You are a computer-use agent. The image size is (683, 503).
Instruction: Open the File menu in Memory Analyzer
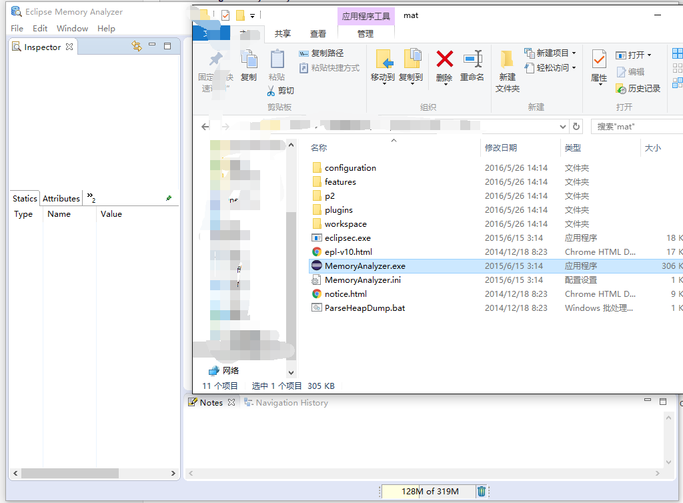[17, 28]
